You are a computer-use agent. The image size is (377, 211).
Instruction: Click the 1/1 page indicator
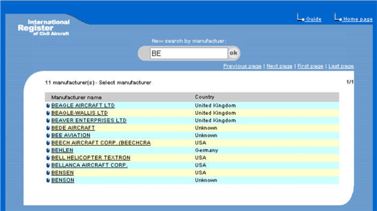pos(350,82)
